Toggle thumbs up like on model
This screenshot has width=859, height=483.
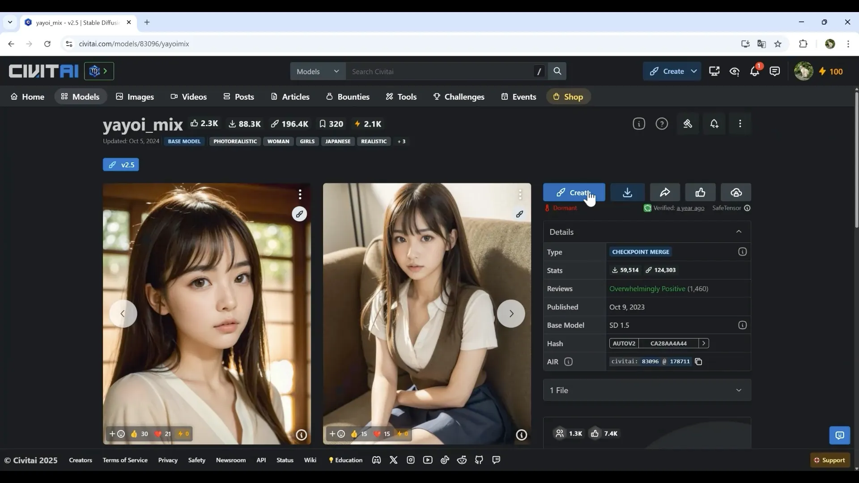click(700, 192)
